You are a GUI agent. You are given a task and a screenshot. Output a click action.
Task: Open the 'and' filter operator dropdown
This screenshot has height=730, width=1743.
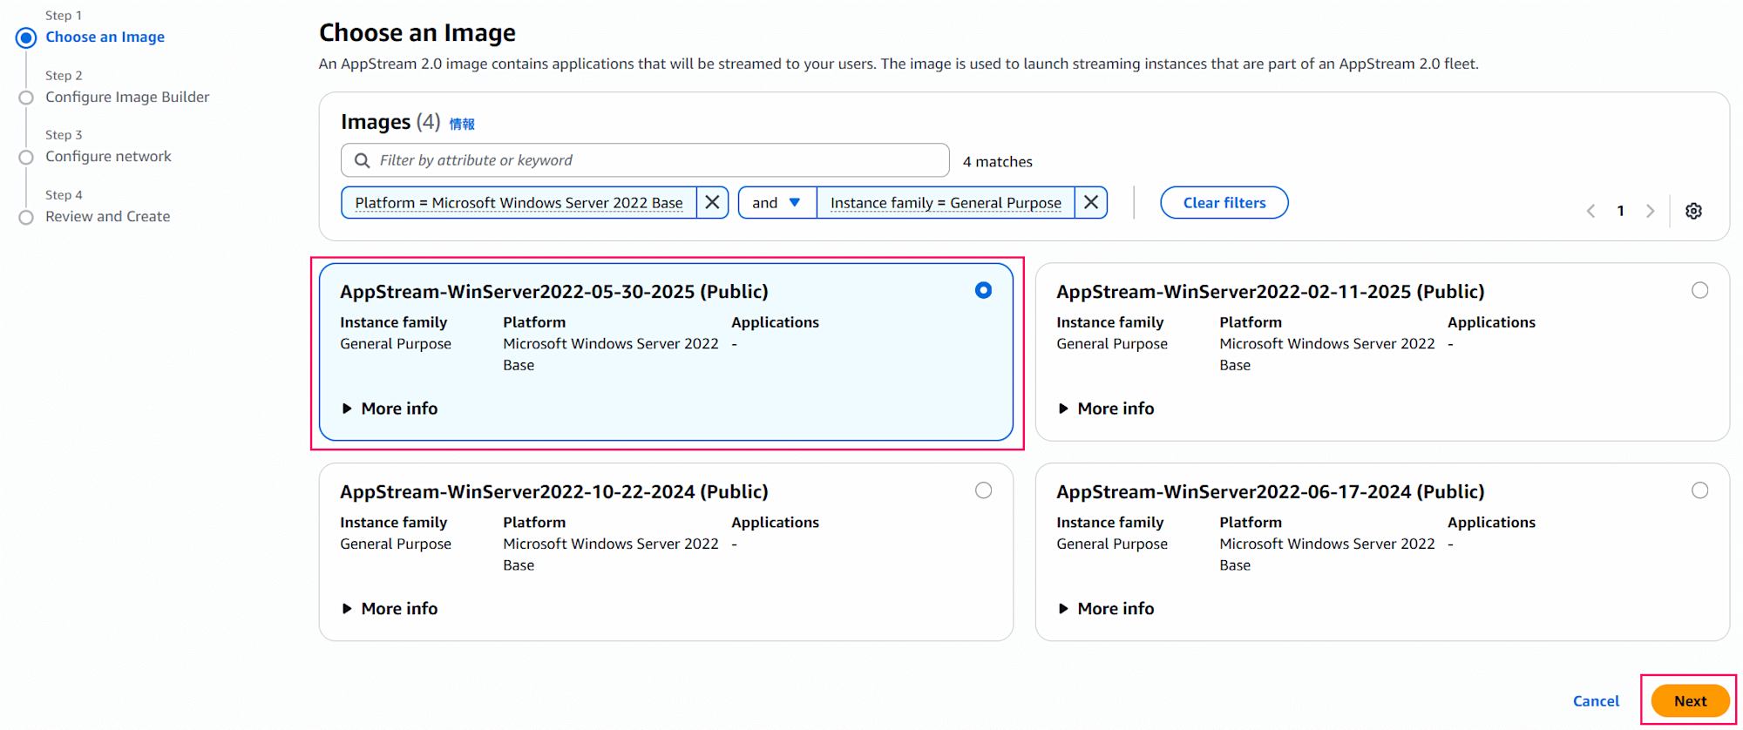pyautogui.click(x=777, y=202)
